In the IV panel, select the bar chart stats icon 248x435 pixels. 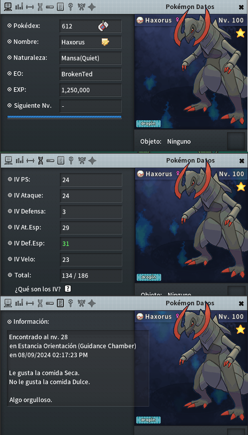[x=19, y=160]
